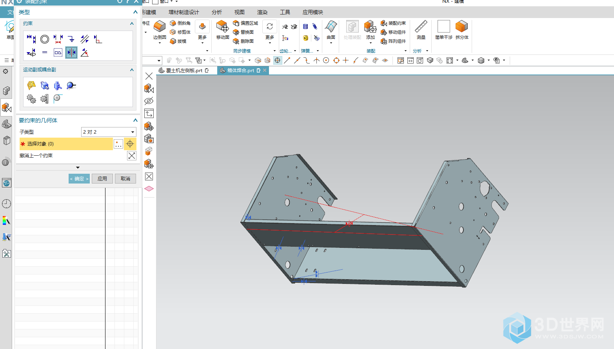Select the Parallel constraint icon
This screenshot has width=614, height=349.
pos(85,39)
